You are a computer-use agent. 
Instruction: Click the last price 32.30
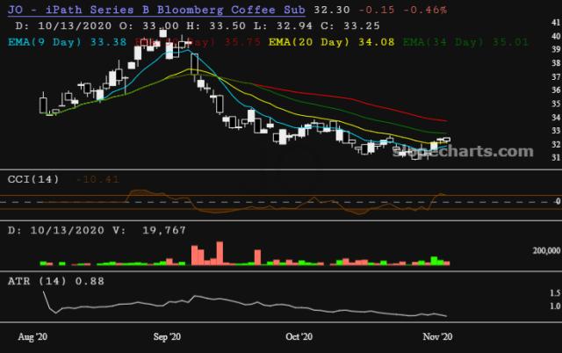point(332,10)
